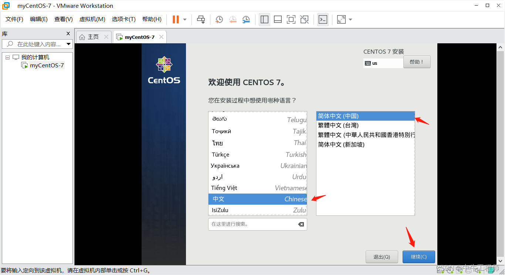This screenshot has width=505, height=275.
Task: Take a snapshot of the VM
Action: (219, 19)
